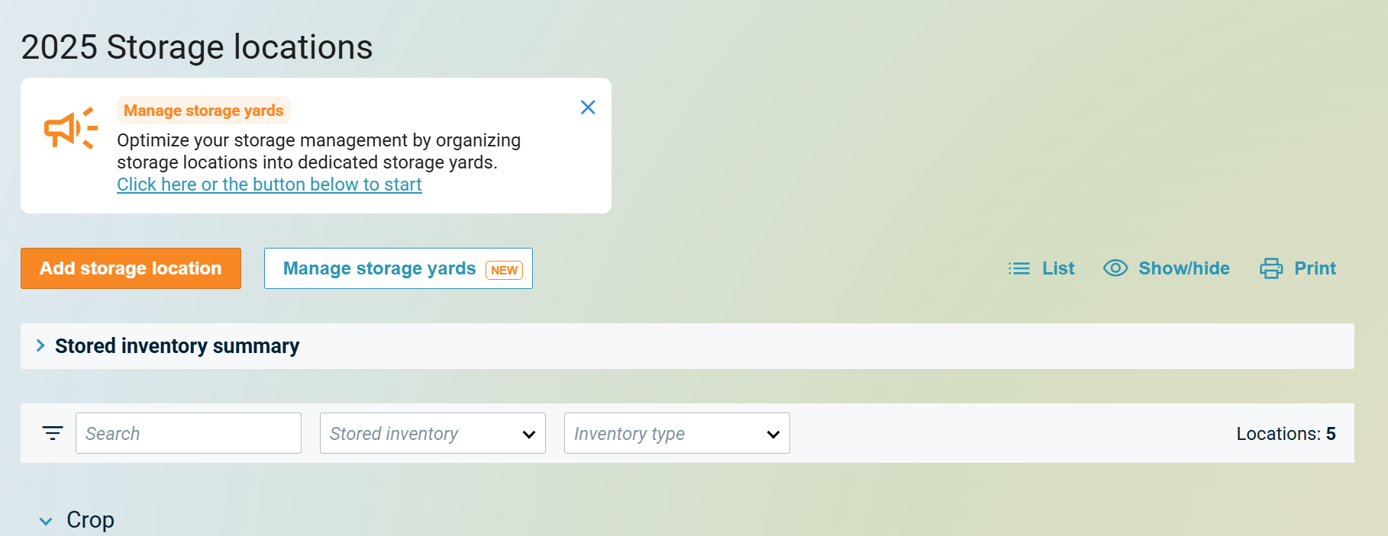Click the megaphone announcement icon
The height and width of the screenshot is (536, 1388).
click(x=70, y=128)
